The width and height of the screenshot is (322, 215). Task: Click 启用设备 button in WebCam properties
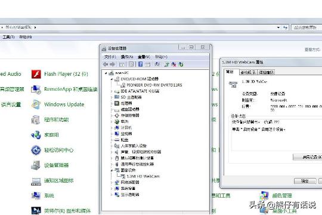tap(308, 157)
